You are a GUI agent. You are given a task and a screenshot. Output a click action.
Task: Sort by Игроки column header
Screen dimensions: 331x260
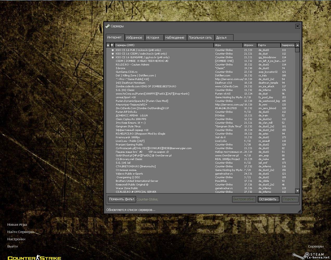250,45
